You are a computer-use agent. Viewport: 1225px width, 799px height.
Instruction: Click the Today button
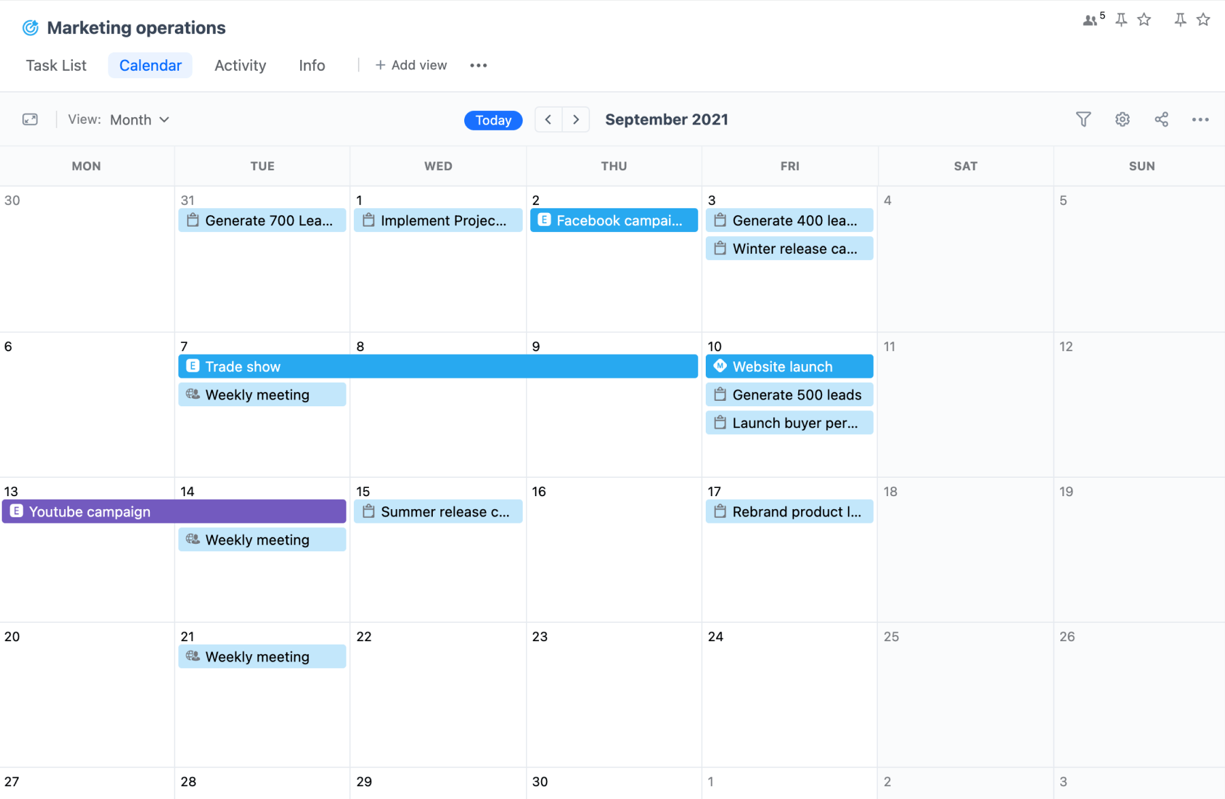click(x=493, y=120)
